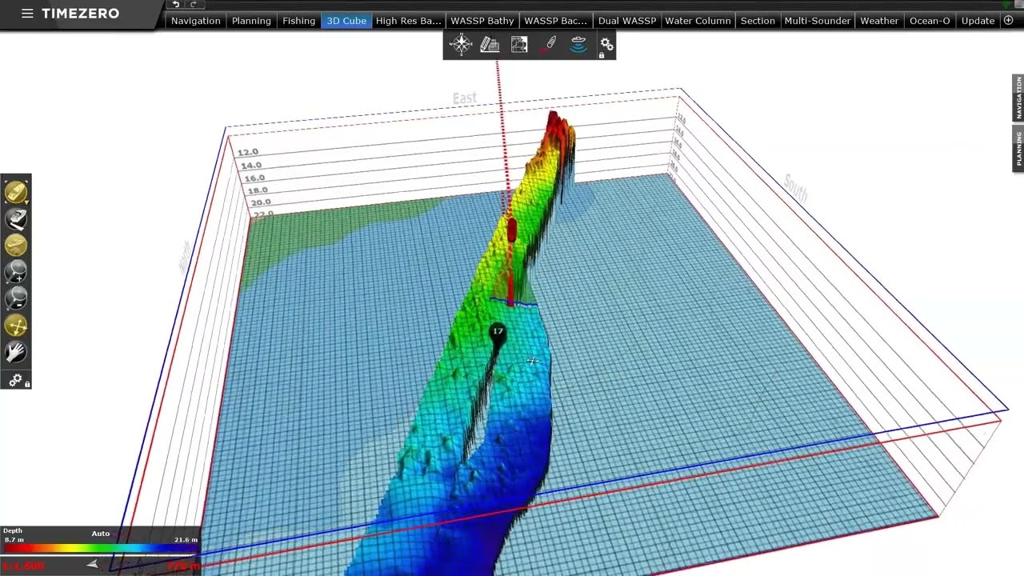
Task: Select the gold 3D move arrows tool
Action: click(16, 326)
